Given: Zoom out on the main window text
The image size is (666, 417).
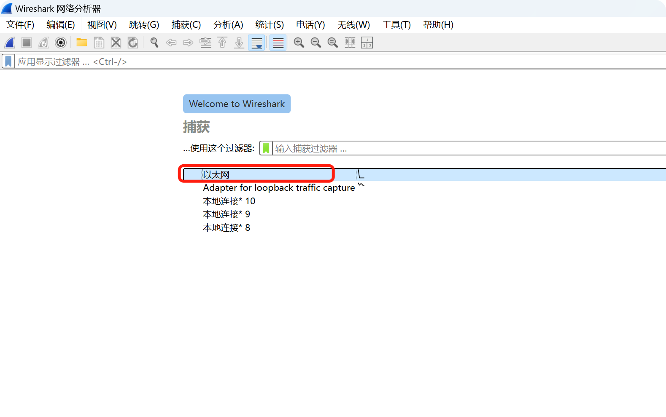Looking at the screenshot, I should click(x=316, y=43).
